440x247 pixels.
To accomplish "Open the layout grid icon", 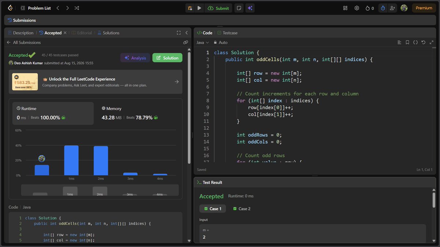I will point(345,8).
